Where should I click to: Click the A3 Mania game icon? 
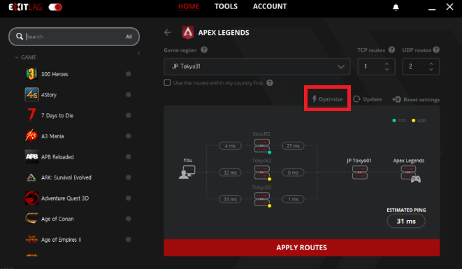[x=31, y=136]
